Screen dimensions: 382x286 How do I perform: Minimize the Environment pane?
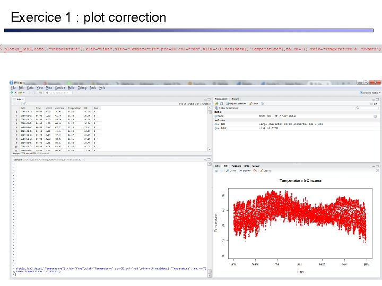[374, 99]
